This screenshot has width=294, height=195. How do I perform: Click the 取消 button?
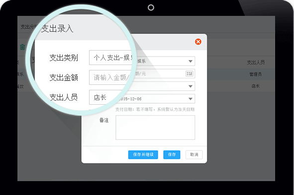coord(194,155)
